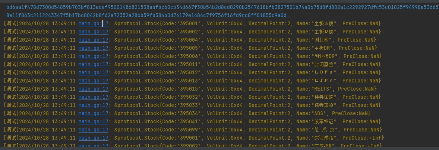Open main.go:17 link for 股票权证 entry

[93, 121]
